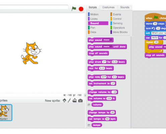The width and height of the screenshot is (166, 134).
Task: Open the instrument number dropdown
Action: tap(113, 83)
